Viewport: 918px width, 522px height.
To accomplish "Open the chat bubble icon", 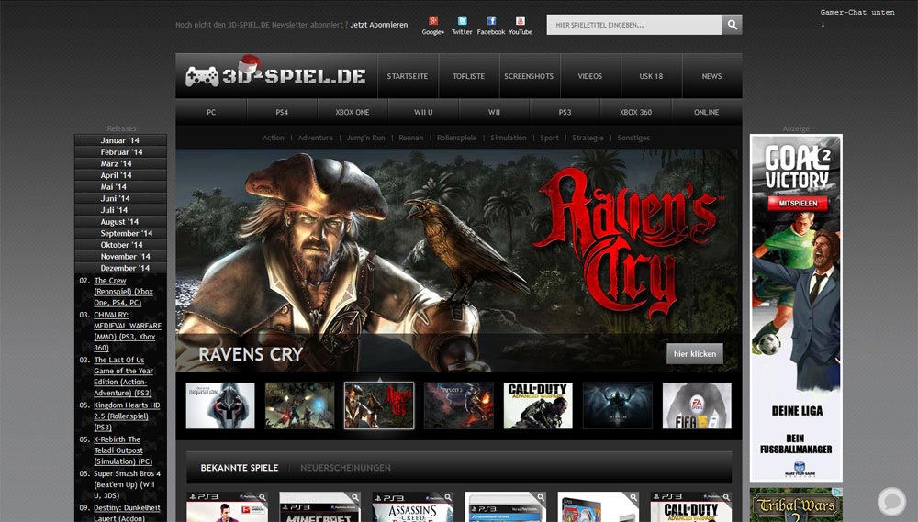I will (x=891, y=501).
